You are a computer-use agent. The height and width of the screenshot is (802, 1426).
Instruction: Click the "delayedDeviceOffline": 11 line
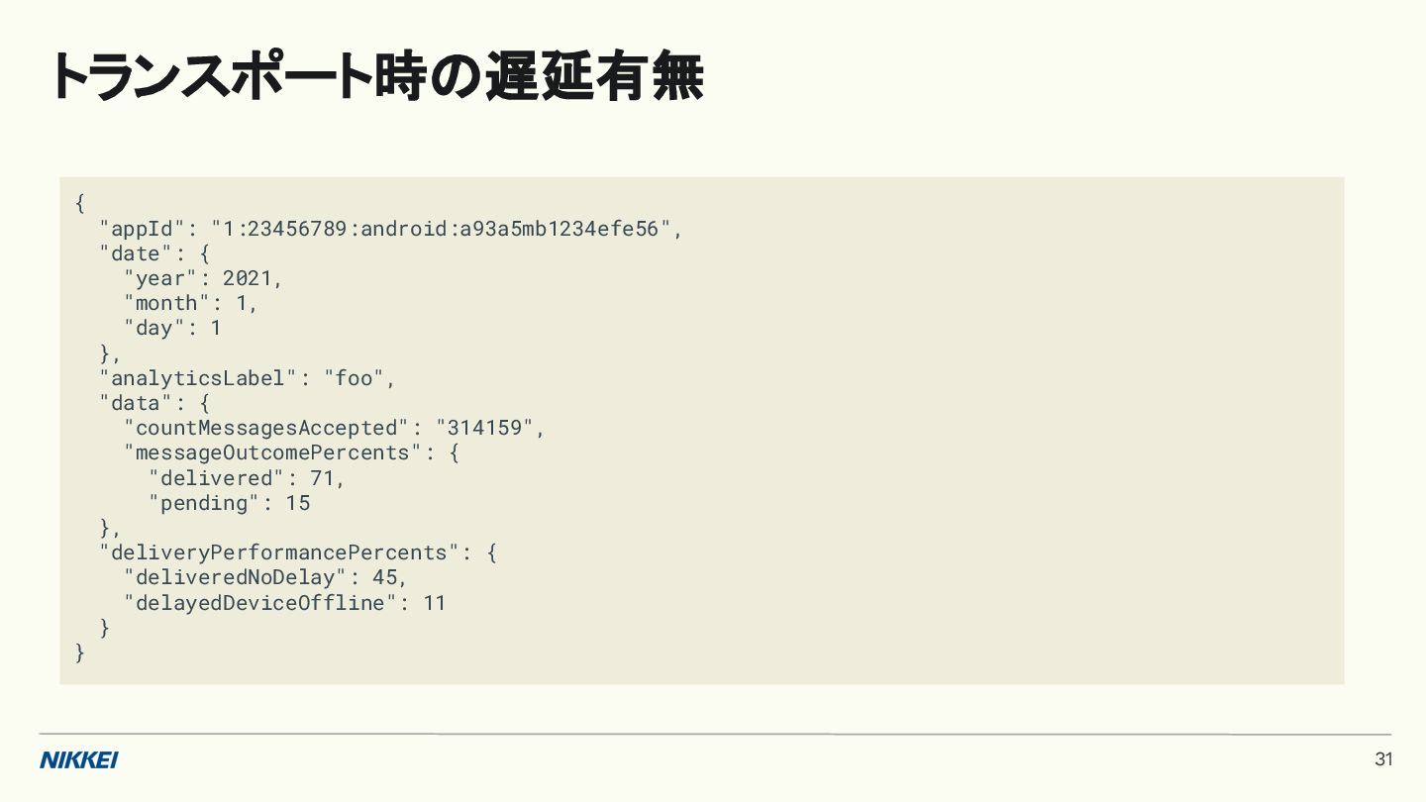click(x=284, y=602)
